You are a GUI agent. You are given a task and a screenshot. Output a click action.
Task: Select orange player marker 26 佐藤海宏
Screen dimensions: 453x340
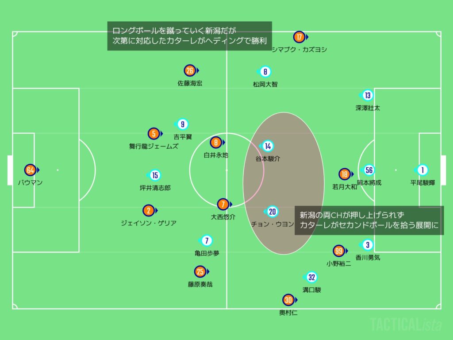pos(190,70)
